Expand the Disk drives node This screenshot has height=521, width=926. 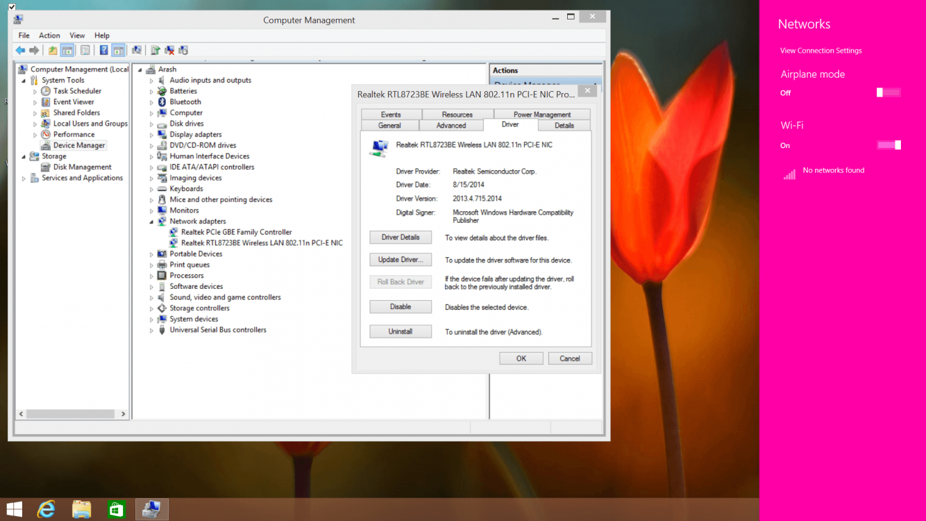click(x=151, y=124)
